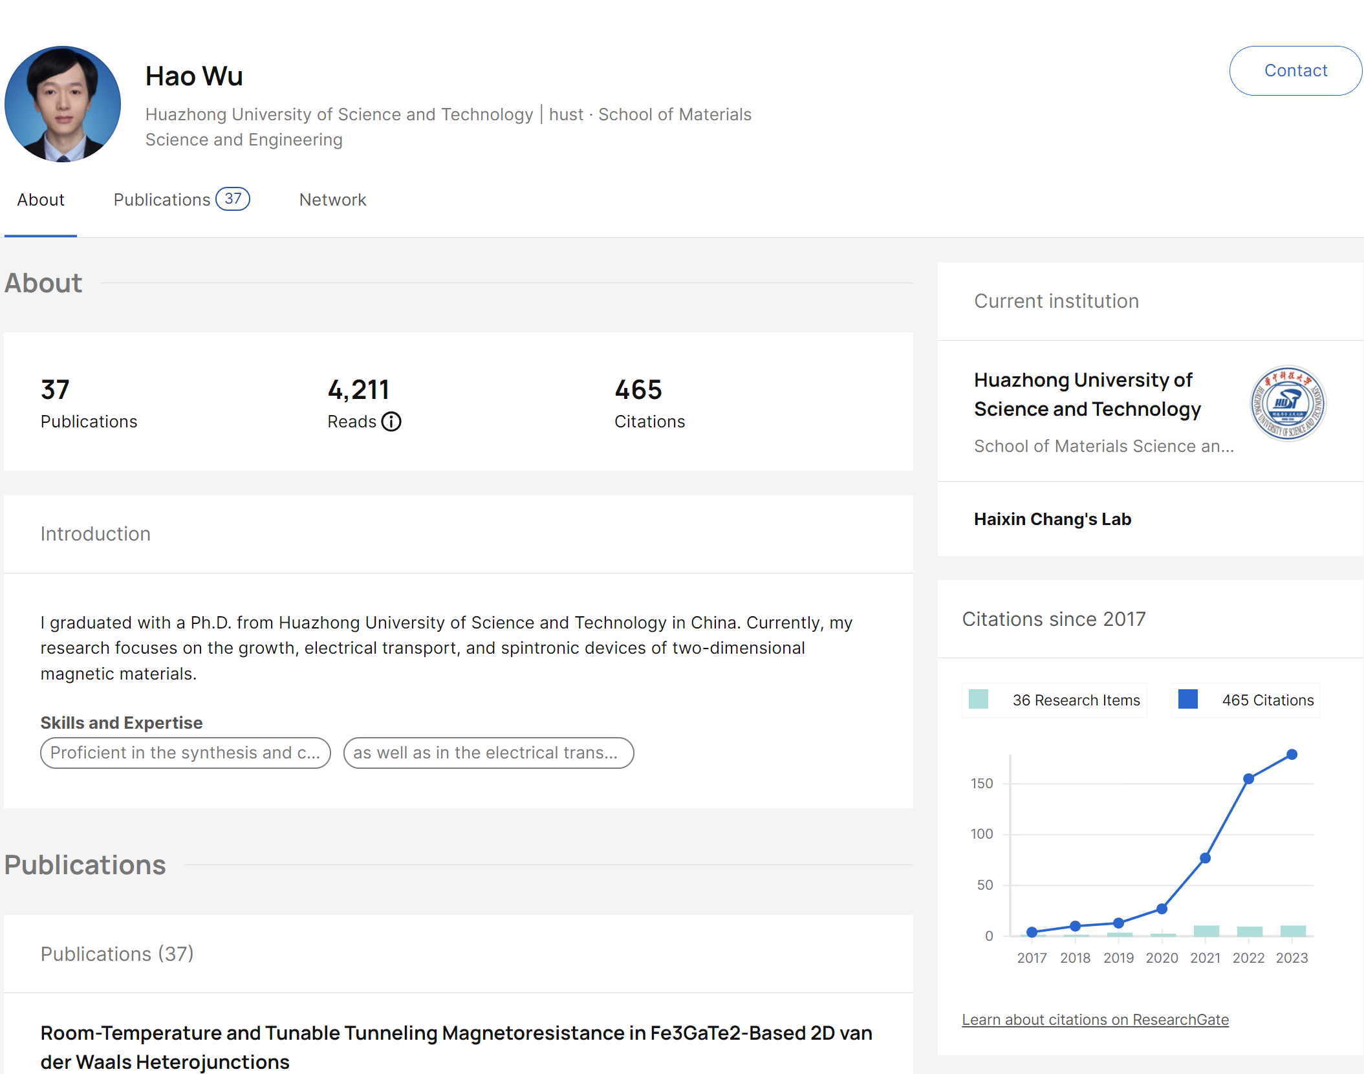Viewport: 1364px width, 1074px height.
Task: Click the 465 citations figure
Action: tap(638, 390)
